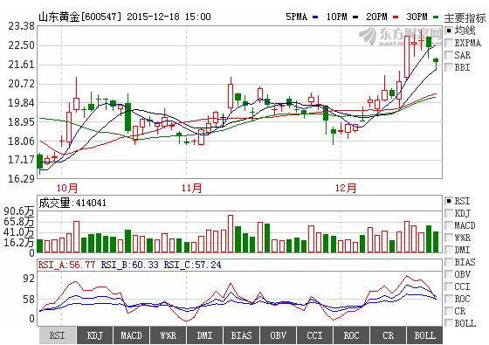Switch to the BIAS bottom tab
Viewport: 489px width, 345px height.
click(x=241, y=335)
